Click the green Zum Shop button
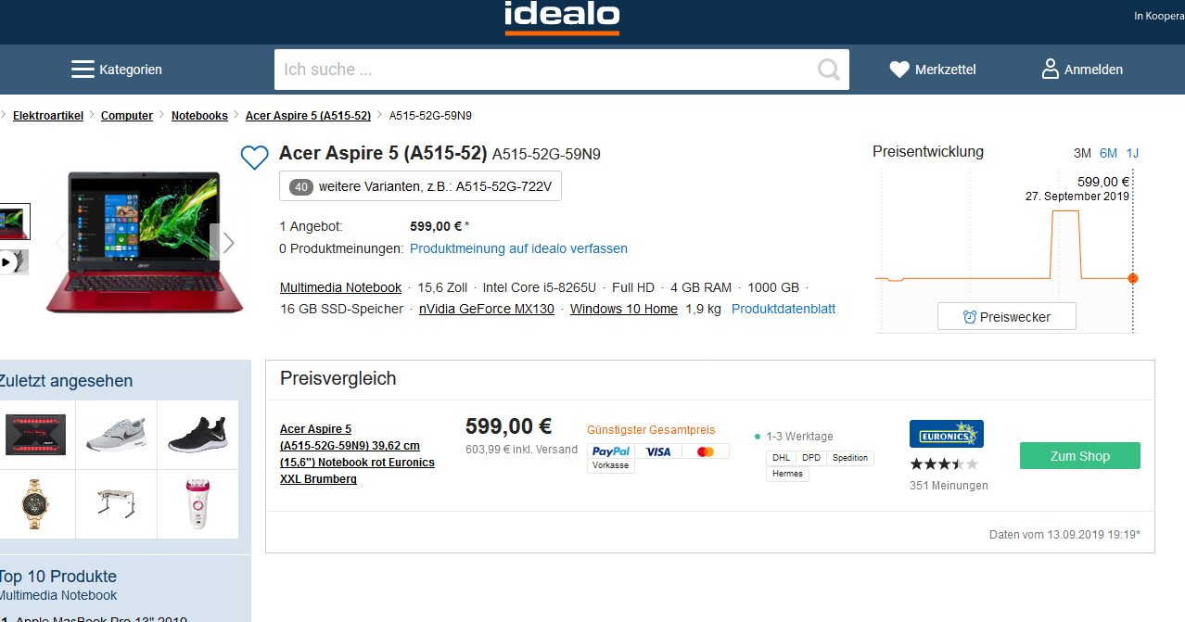Image resolution: width=1185 pixels, height=622 pixels. coord(1079,456)
